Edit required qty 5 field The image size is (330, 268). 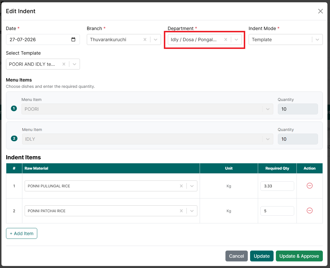(x=277, y=211)
